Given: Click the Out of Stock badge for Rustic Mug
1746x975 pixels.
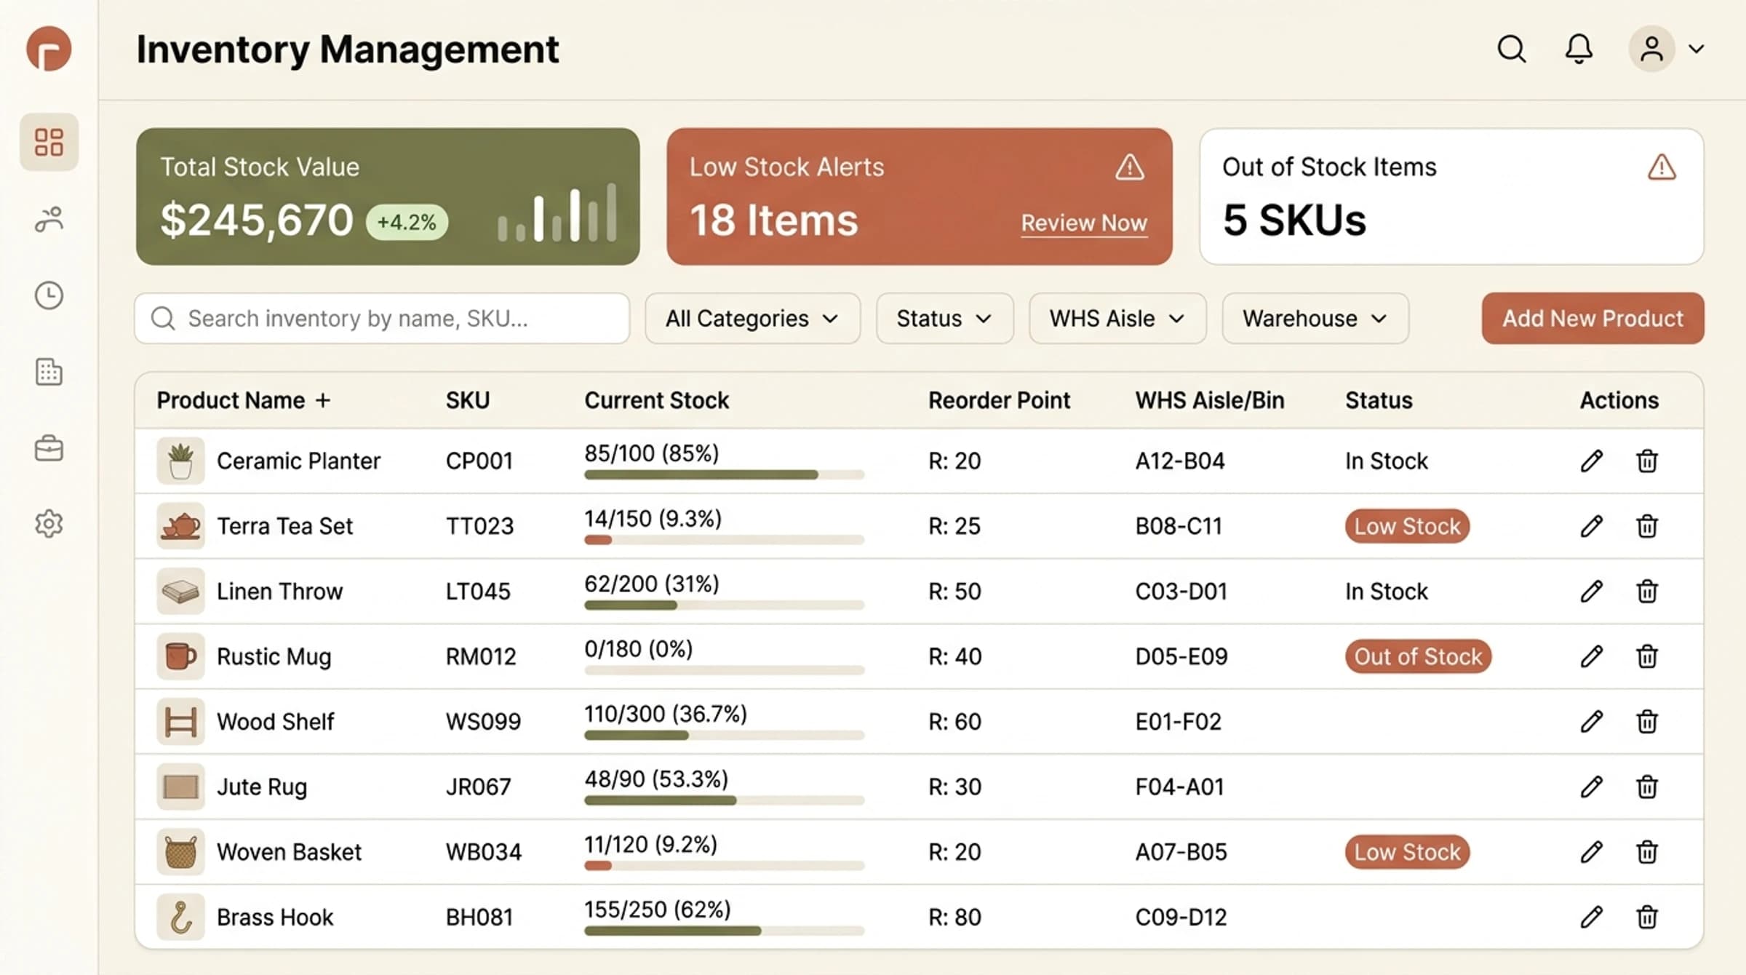Looking at the screenshot, I should tap(1418, 656).
